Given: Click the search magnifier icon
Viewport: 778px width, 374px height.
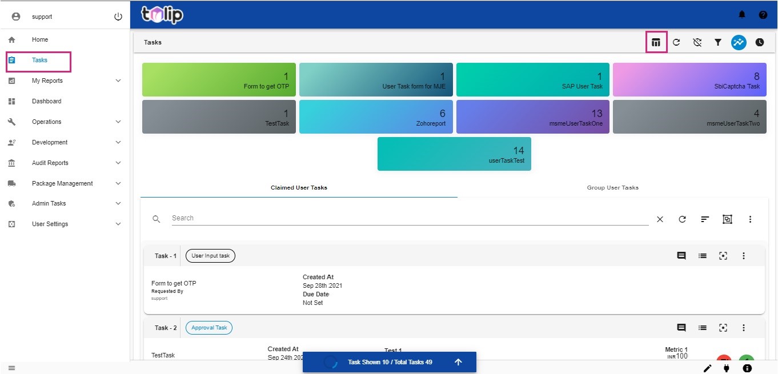Looking at the screenshot, I should (x=156, y=219).
